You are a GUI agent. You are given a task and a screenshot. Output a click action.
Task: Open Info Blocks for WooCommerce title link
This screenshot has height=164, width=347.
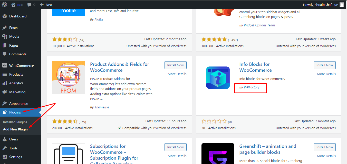click(x=256, y=67)
